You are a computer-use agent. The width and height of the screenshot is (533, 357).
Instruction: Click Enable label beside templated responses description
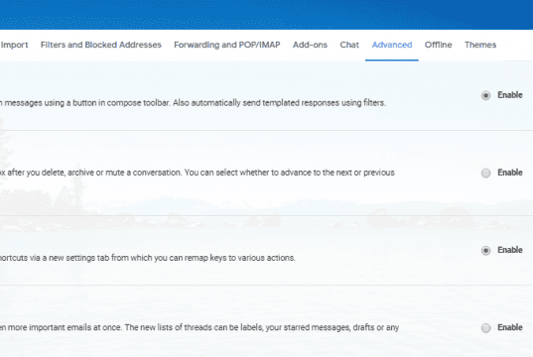(x=510, y=95)
